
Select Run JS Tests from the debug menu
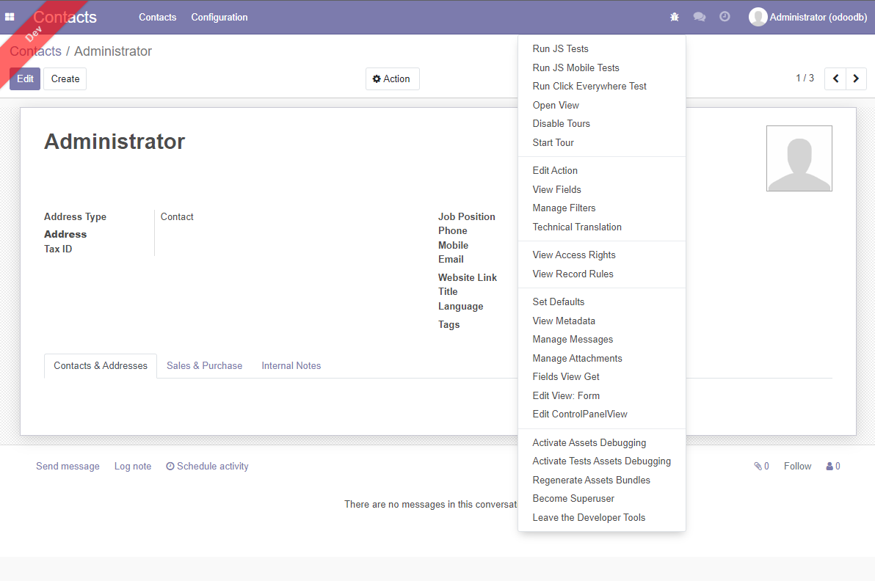coord(560,48)
